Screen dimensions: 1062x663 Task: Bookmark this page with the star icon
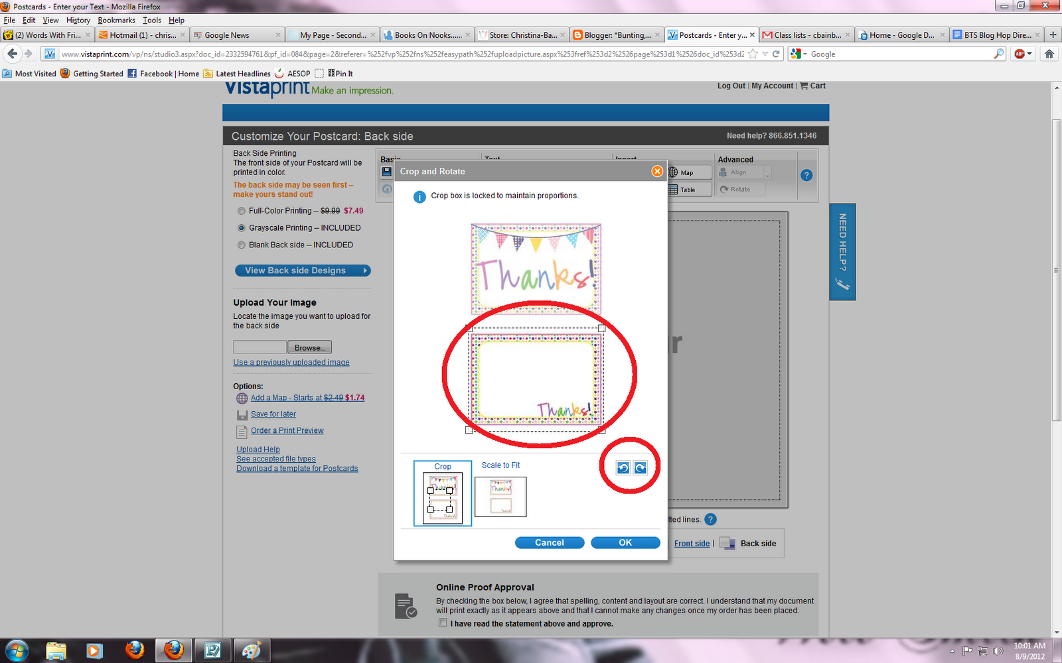(753, 54)
